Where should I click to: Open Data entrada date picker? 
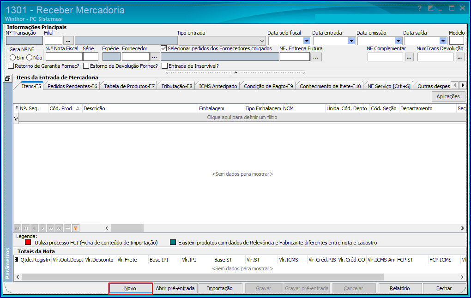[x=351, y=41]
